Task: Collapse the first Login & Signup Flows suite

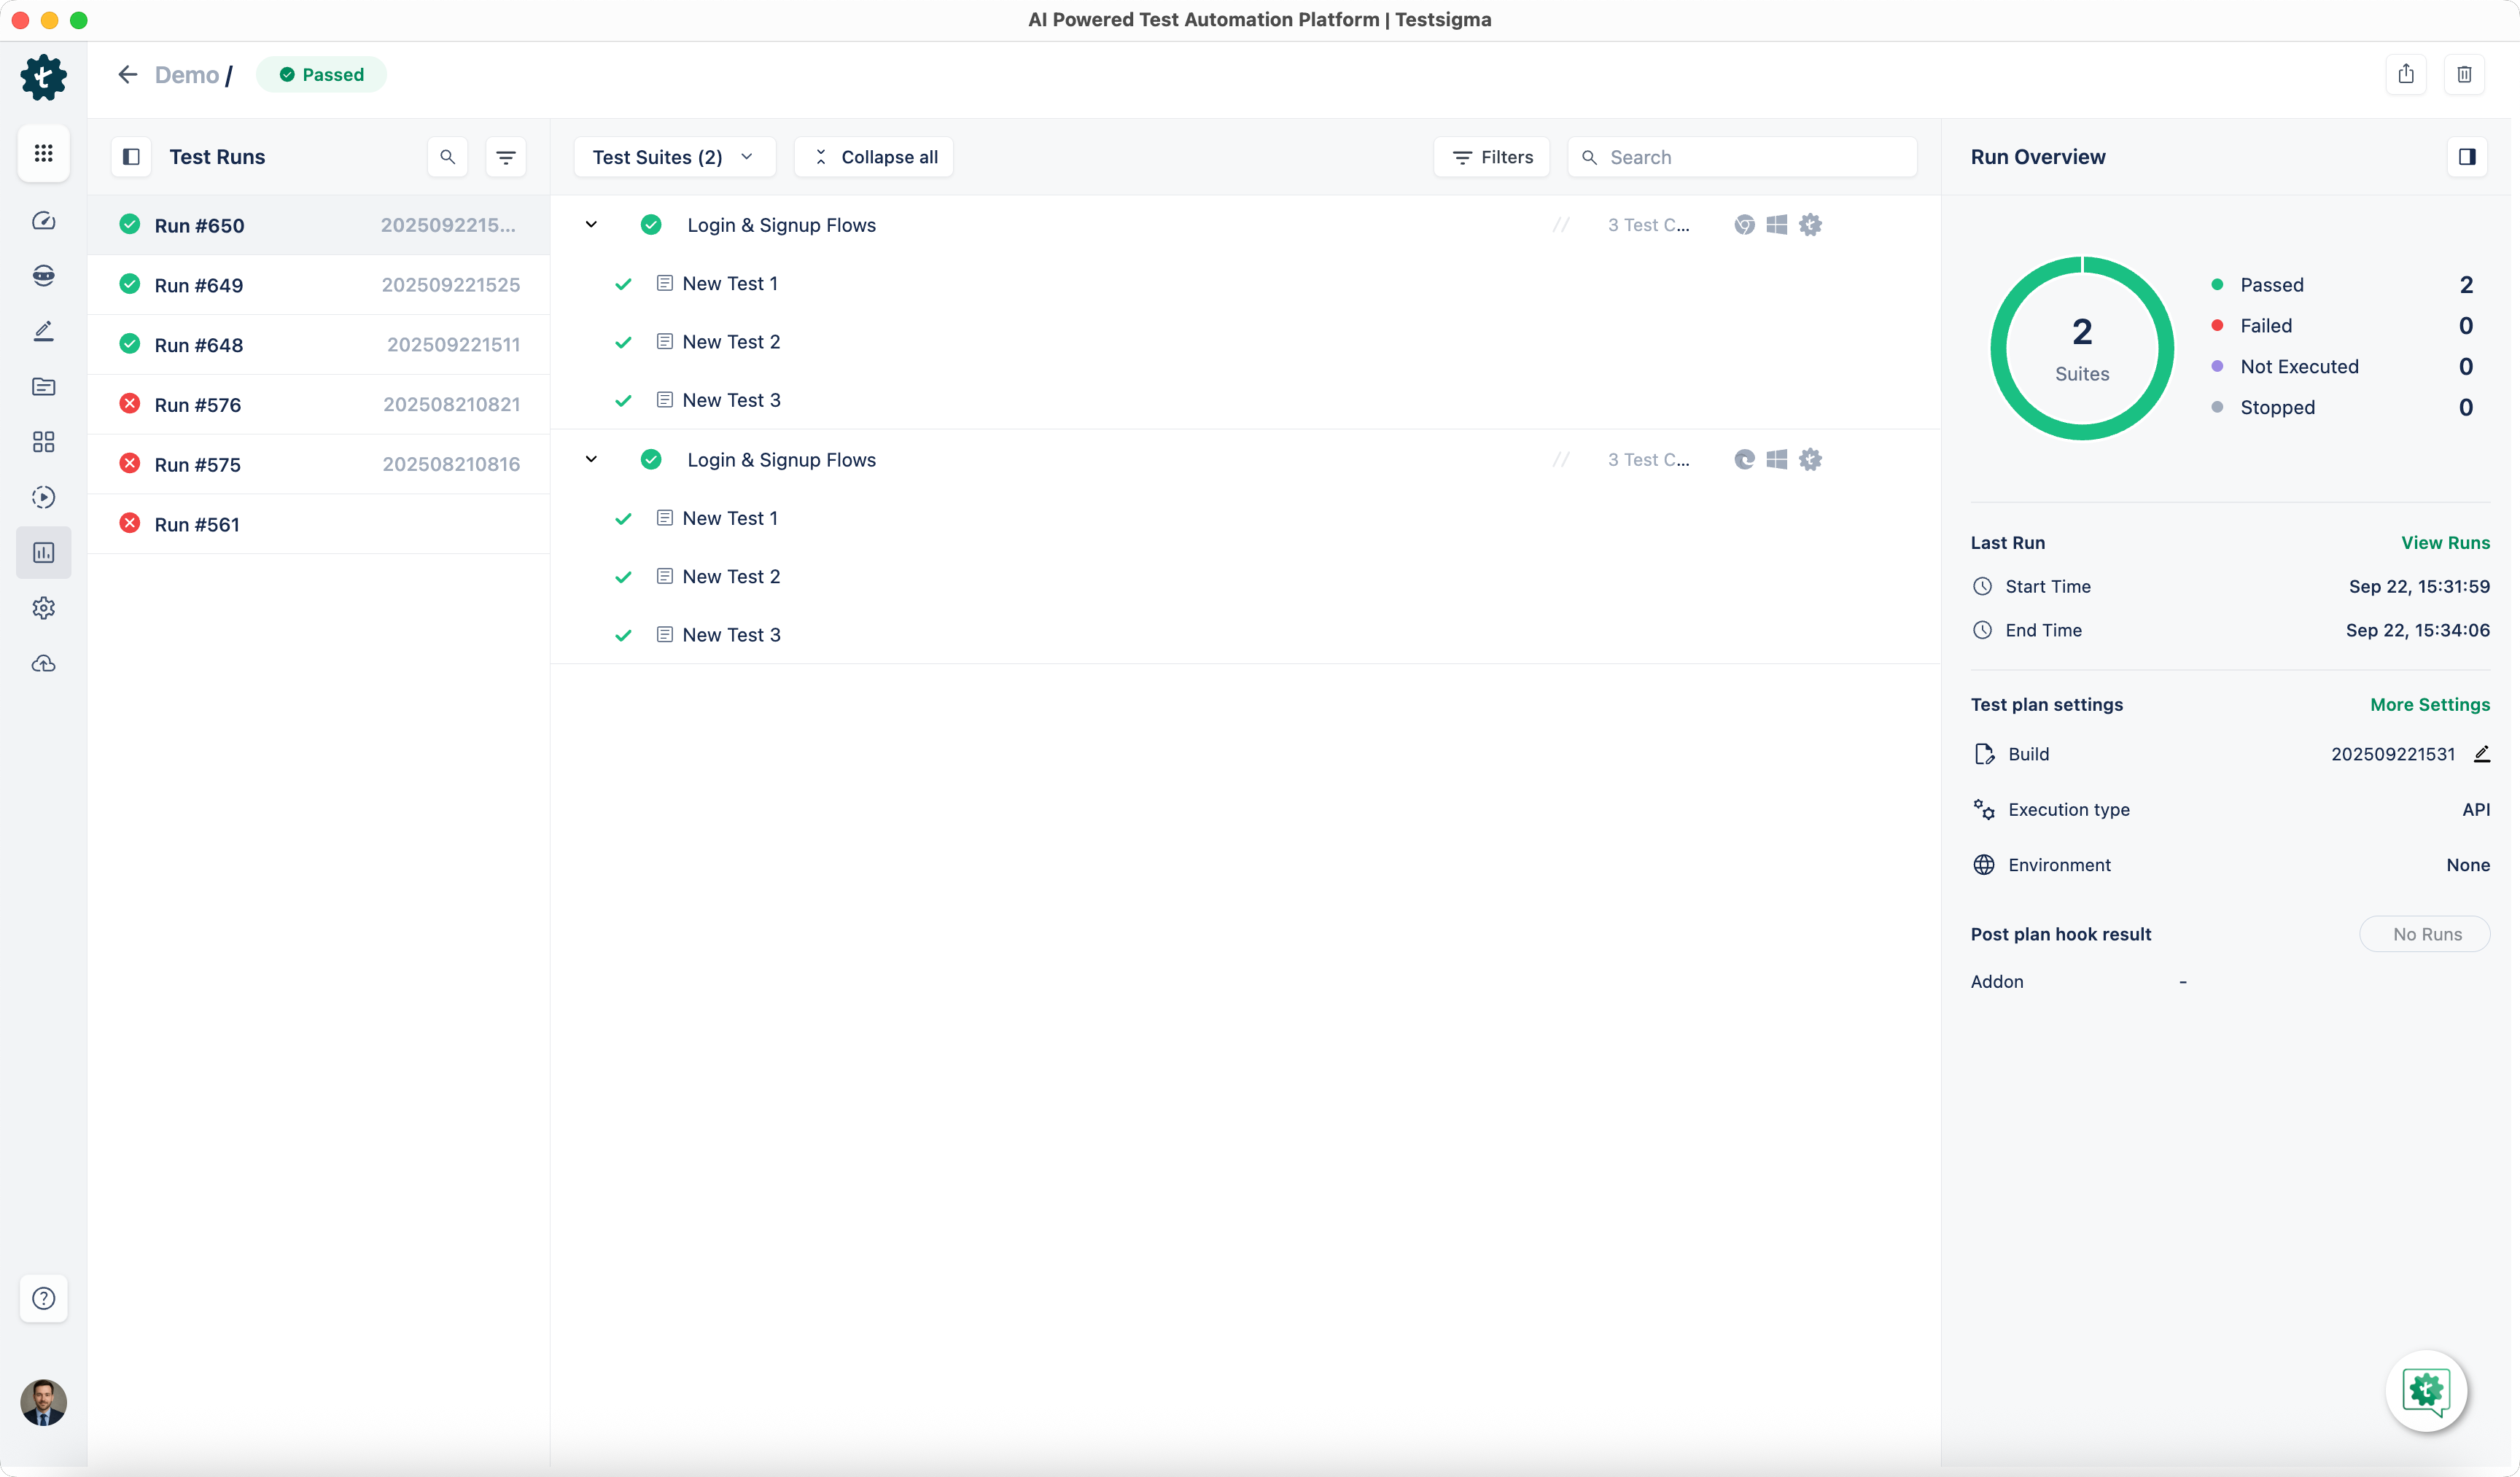Action: click(x=591, y=225)
